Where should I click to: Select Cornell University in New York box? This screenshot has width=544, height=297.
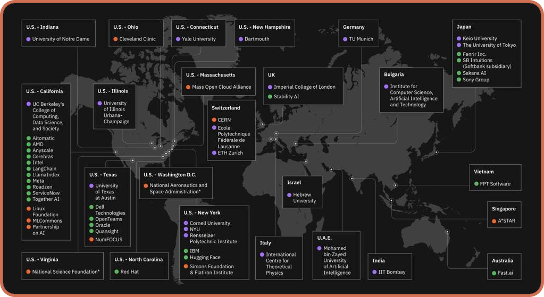pos(210,224)
